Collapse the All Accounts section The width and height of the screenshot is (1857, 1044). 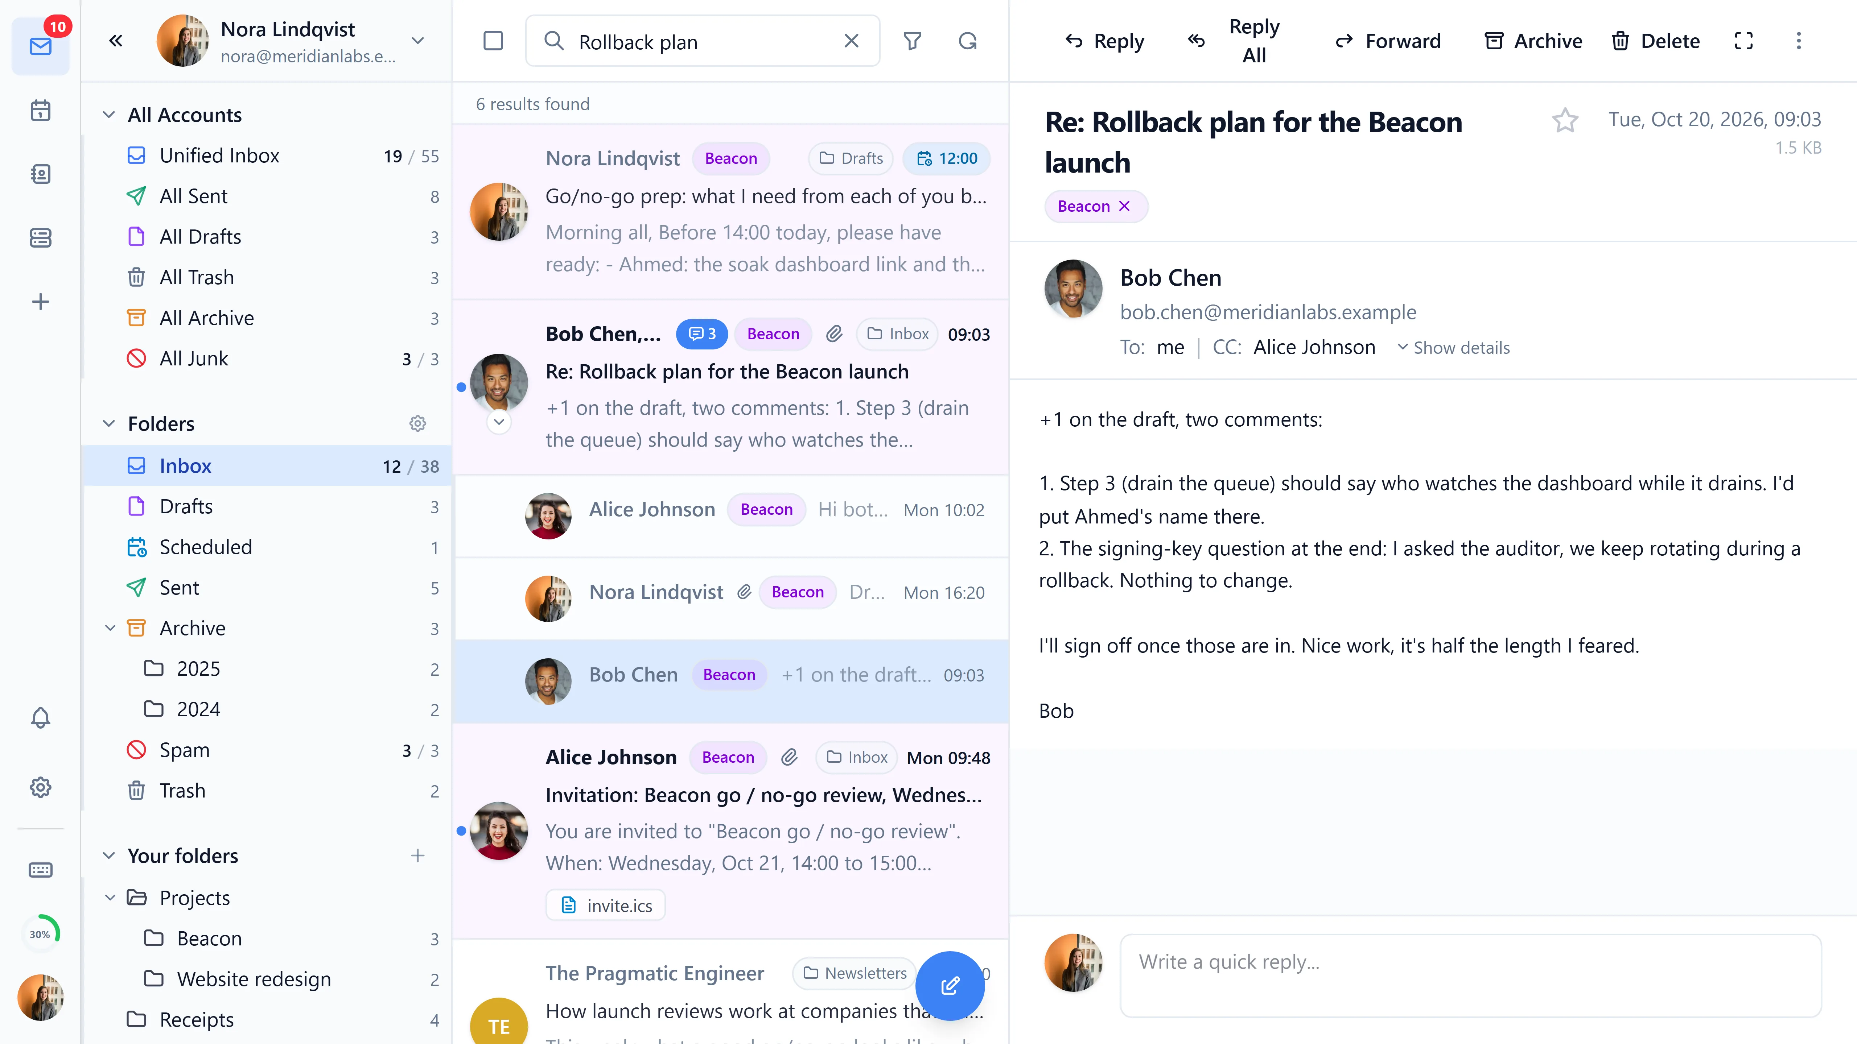[x=109, y=115]
